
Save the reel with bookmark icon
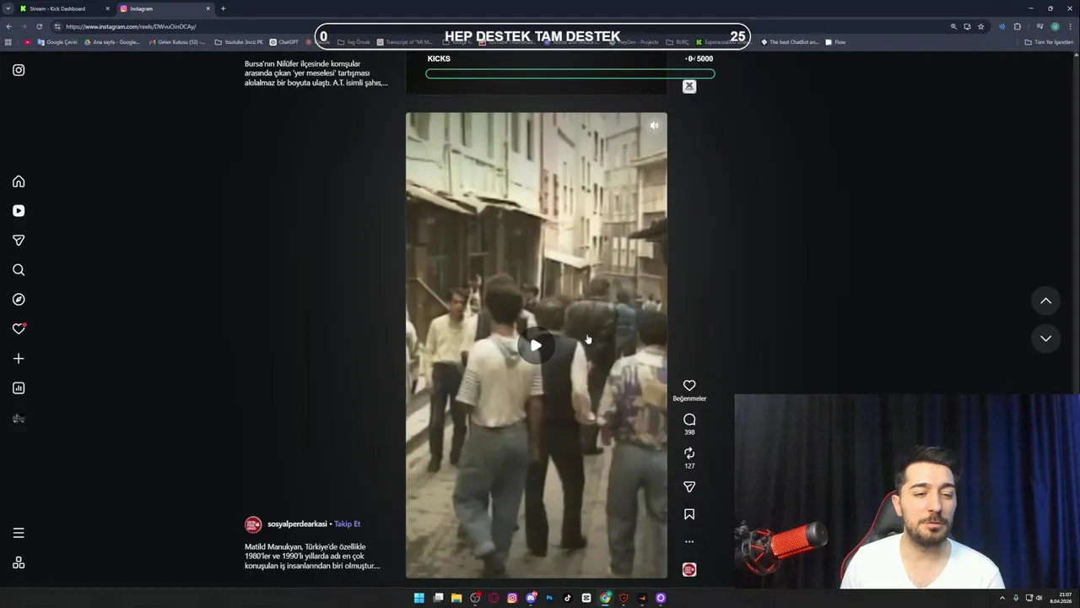point(689,514)
